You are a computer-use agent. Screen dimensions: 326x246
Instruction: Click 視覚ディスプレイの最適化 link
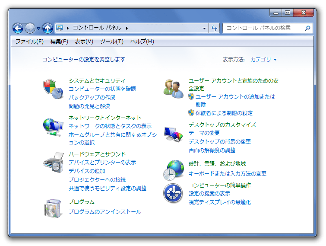coord(219,202)
